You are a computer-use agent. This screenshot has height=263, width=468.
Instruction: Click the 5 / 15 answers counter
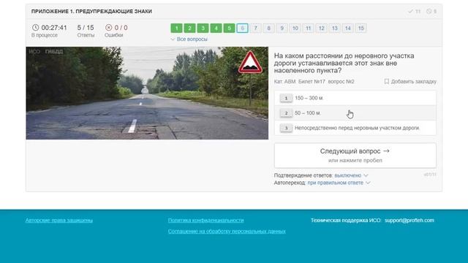[86, 28]
